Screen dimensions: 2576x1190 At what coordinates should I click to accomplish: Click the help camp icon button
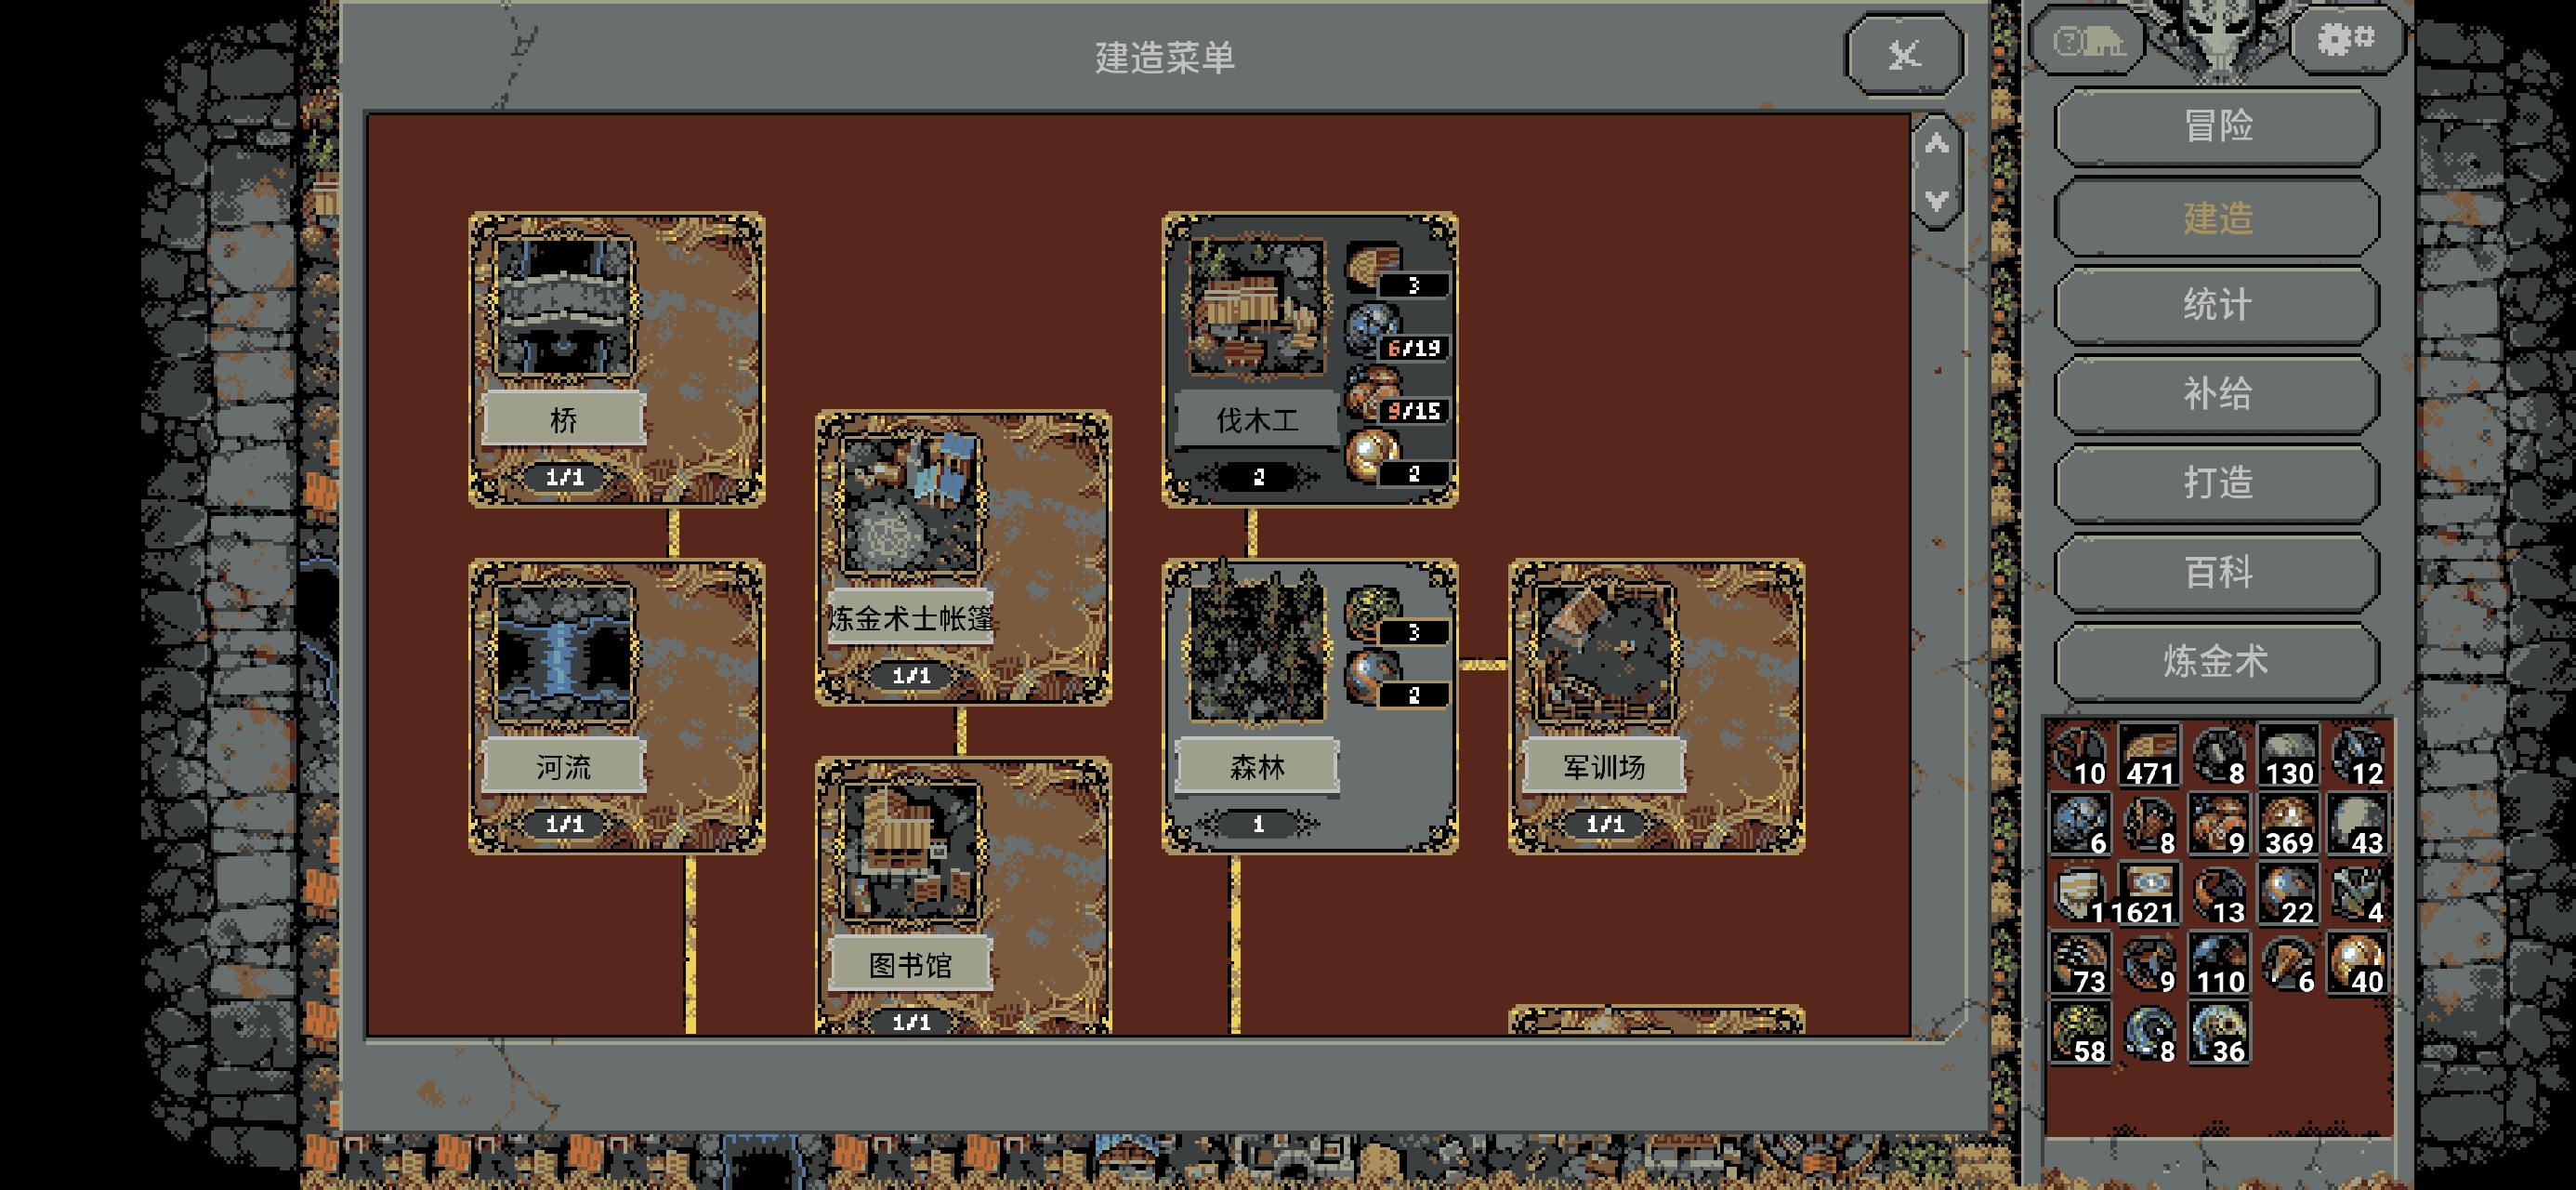pos(2087,42)
